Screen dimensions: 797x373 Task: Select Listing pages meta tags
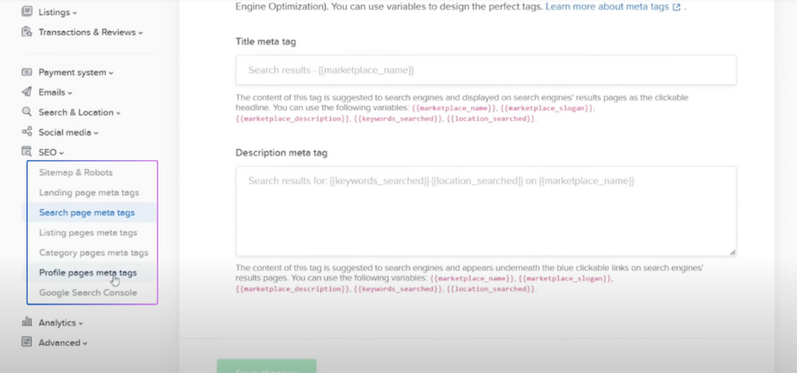(x=88, y=232)
